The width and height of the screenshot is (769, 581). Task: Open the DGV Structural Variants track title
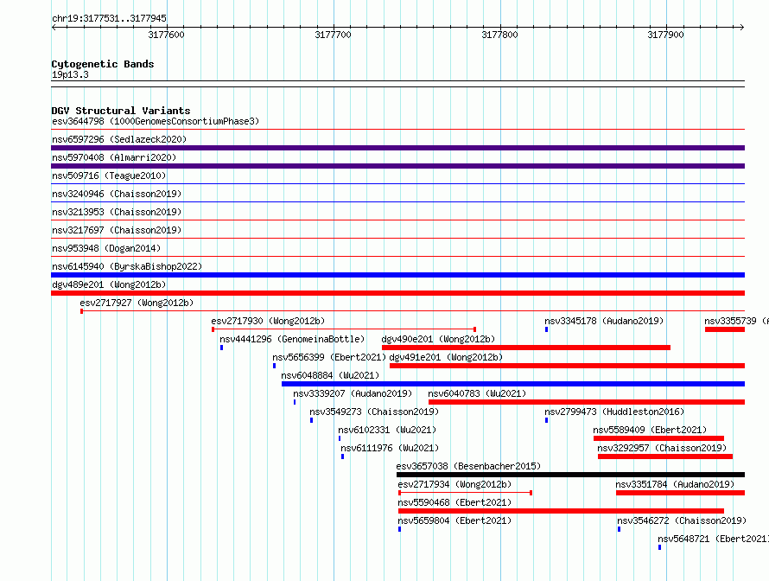[120, 111]
